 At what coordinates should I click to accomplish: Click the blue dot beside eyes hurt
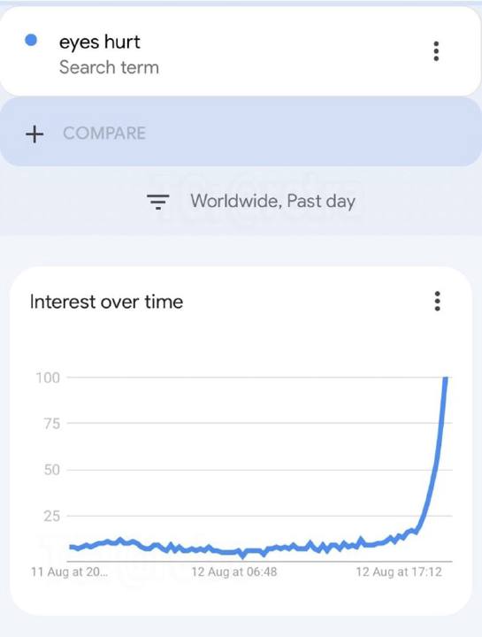(x=31, y=40)
